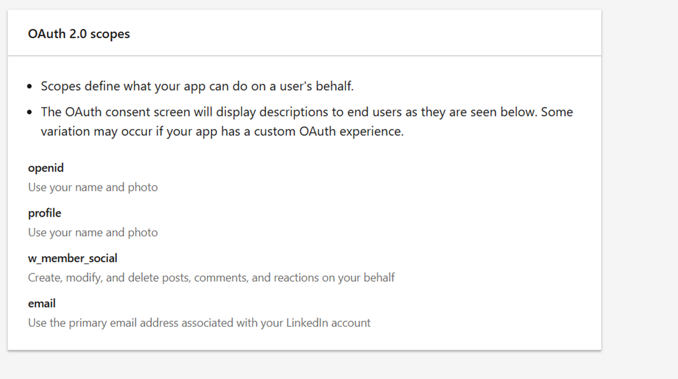Image resolution: width=678 pixels, height=379 pixels.
Task: Click the first bullet point marker
Action: coord(30,87)
